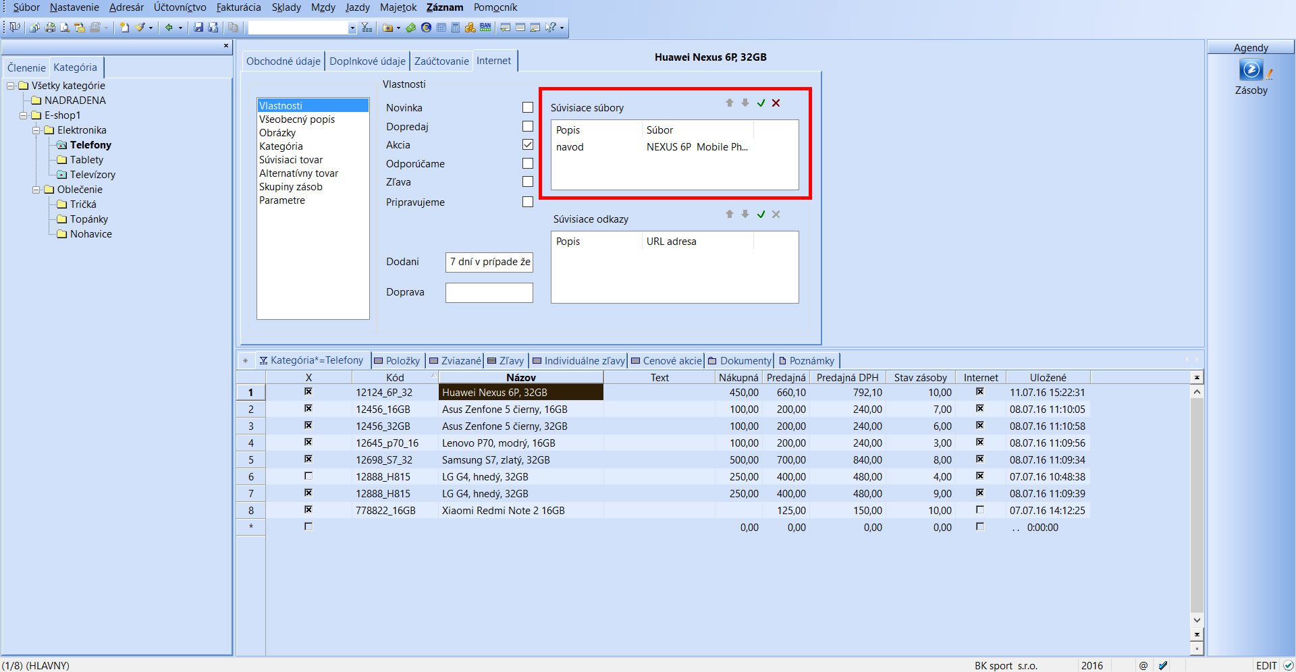Close the left category panel
Screen dimensions: 1296x672
[226, 46]
